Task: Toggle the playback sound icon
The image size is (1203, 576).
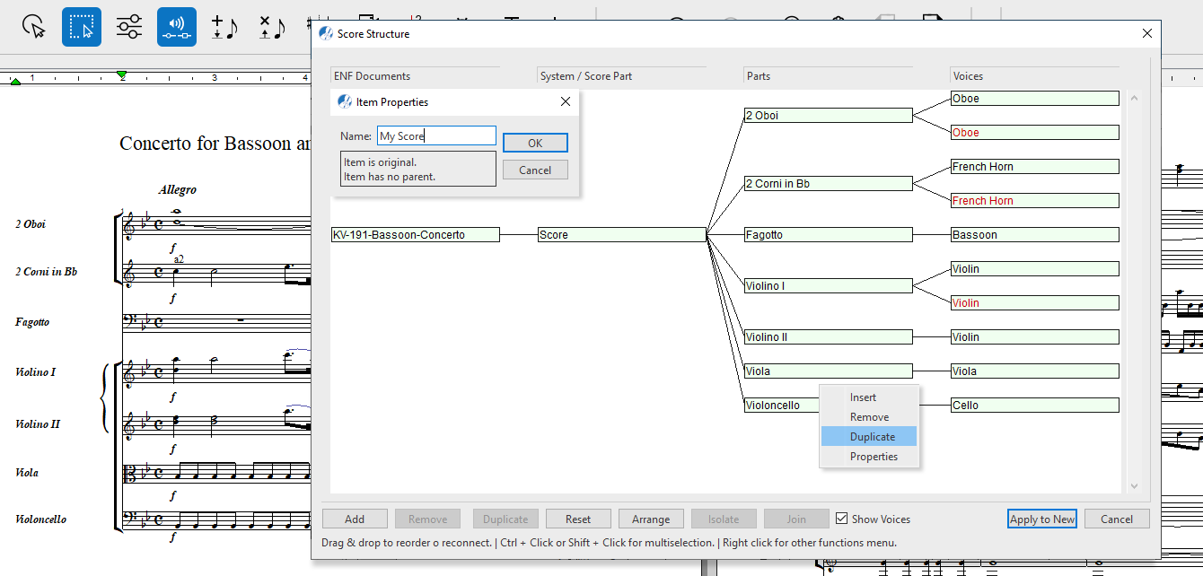Action: click(177, 27)
